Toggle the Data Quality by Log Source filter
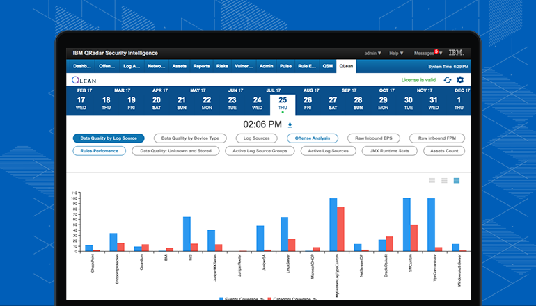The width and height of the screenshot is (536, 306). coord(108,138)
